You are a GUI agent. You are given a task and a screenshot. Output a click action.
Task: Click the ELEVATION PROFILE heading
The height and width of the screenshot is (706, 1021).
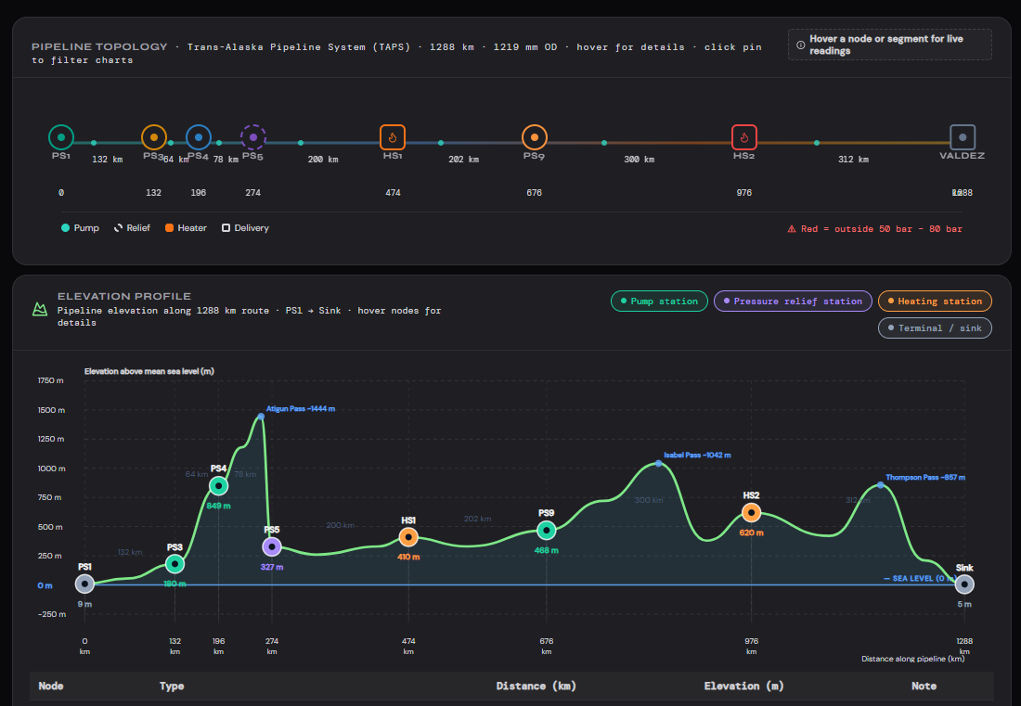click(124, 296)
